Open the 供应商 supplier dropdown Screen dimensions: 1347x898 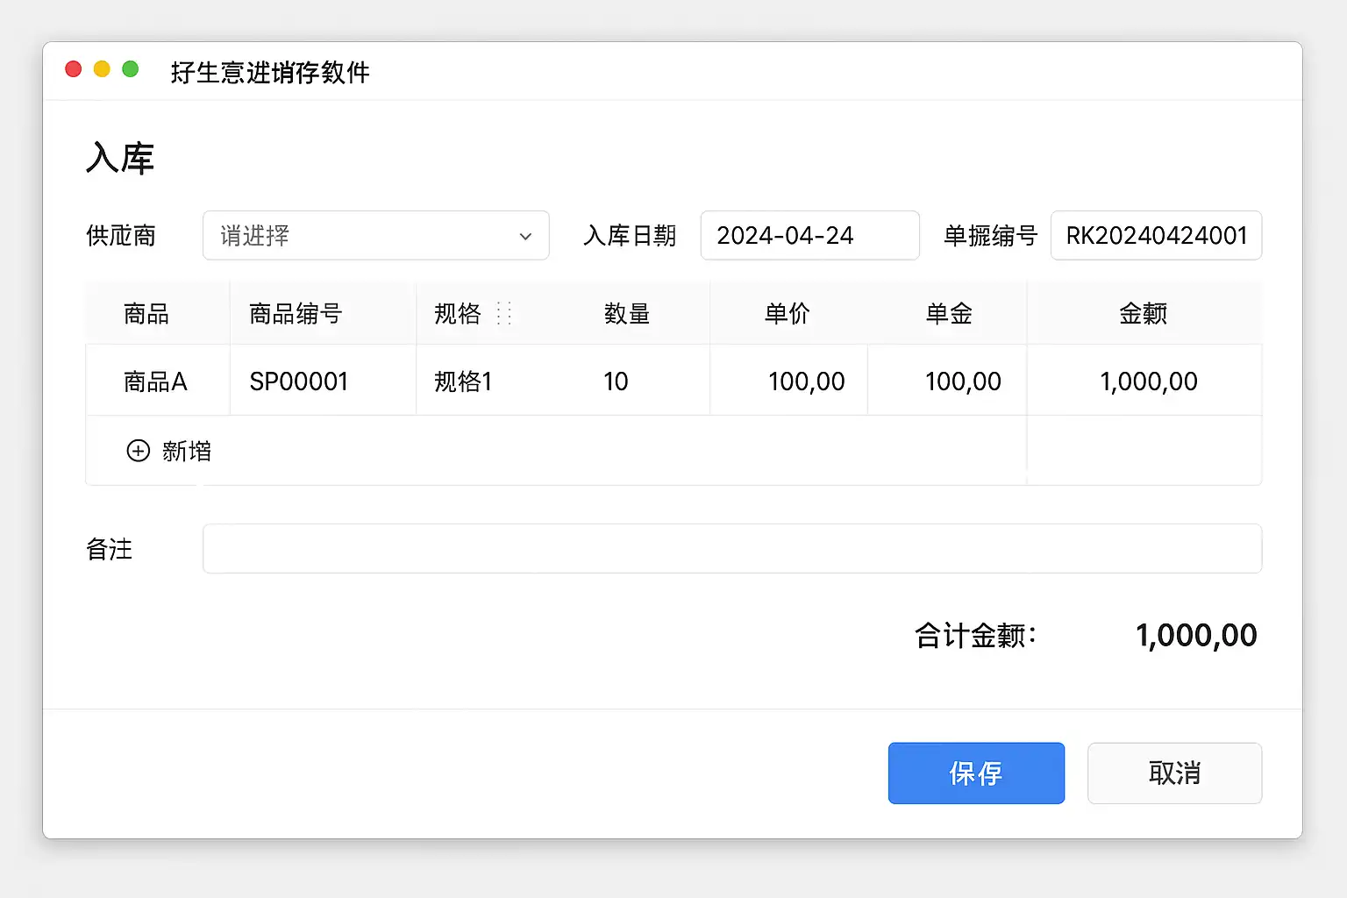click(x=375, y=235)
